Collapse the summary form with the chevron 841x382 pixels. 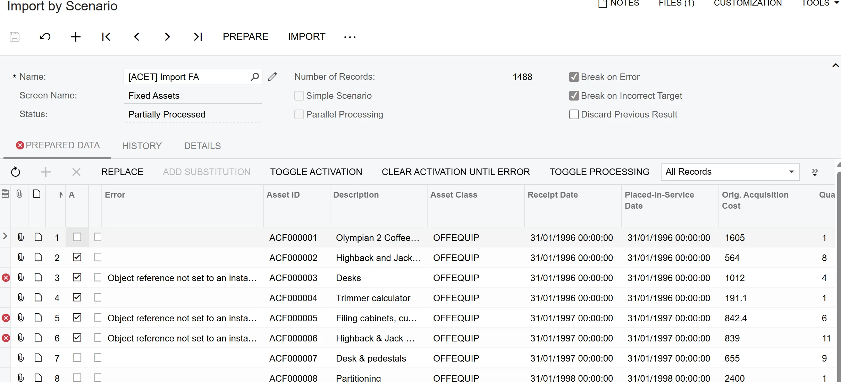tap(835, 66)
